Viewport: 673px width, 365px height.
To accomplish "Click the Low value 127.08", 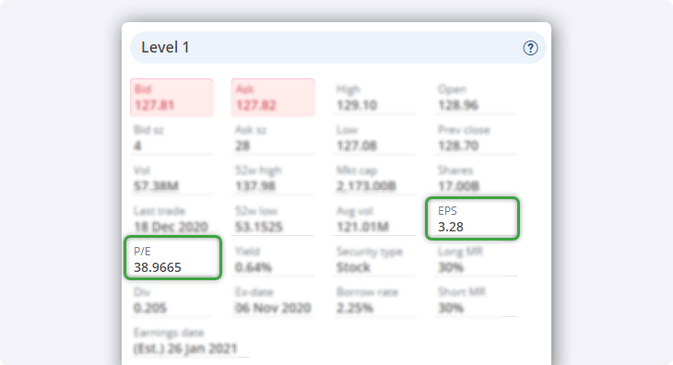I will tap(357, 146).
